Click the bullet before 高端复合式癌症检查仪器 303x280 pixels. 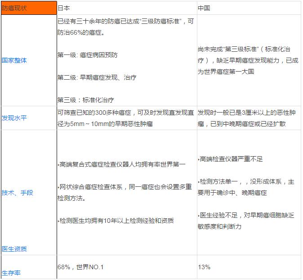pyautogui.click(x=58, y=165)
